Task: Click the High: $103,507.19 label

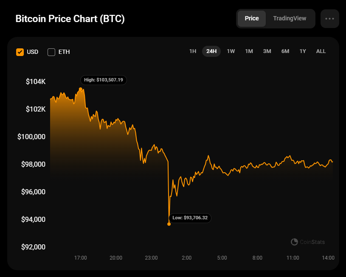Action: point(104,80)
